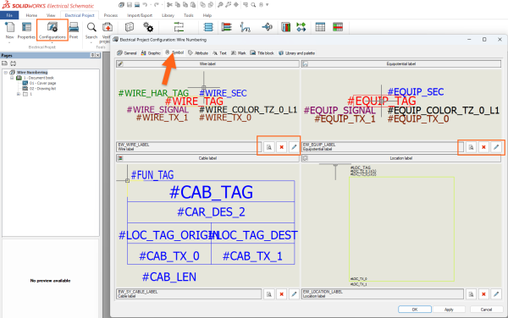Viewport: 508px width, 318px height.
Task: Open the General tab in configuration dialog
Action: (127, 53)
